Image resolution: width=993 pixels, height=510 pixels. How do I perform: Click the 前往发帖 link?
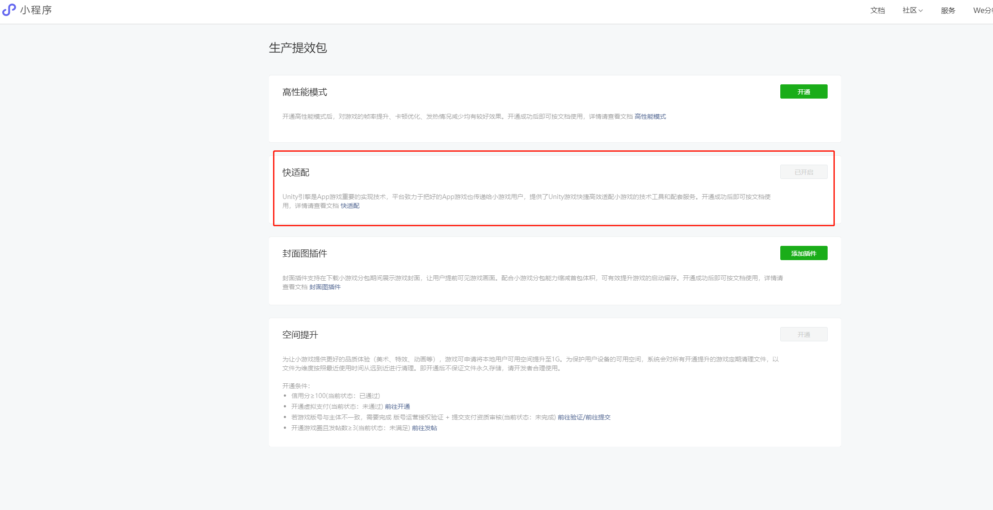pos(424,428)
